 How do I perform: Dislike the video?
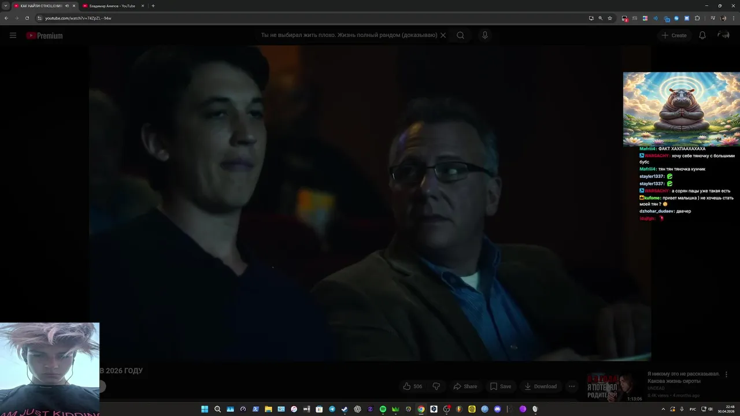pyautogui.click(x=436, y=386)
